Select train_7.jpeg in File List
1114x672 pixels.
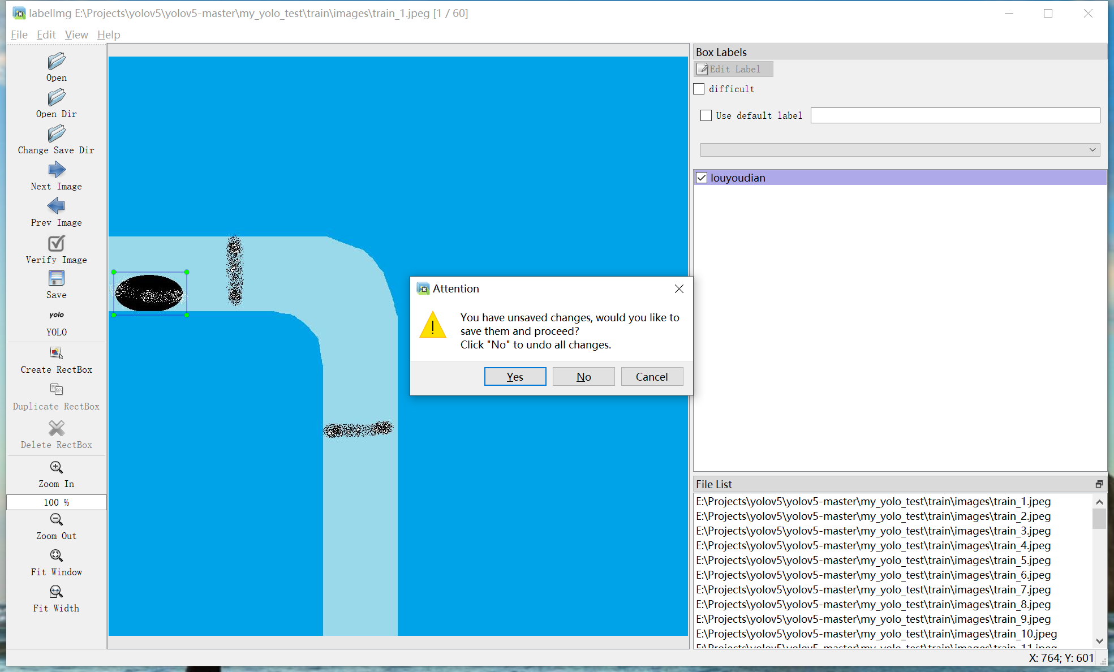[x=873, y=589]
